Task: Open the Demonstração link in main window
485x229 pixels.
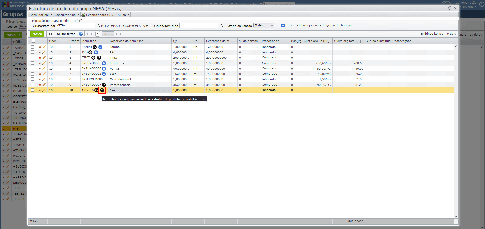Action: tap(466, 3)
